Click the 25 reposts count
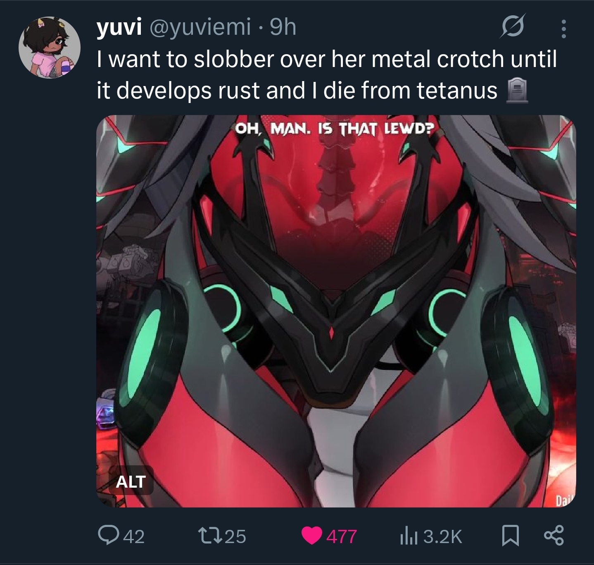The height and width of the screenshot is (565, 594). click(x=235, y=537)
